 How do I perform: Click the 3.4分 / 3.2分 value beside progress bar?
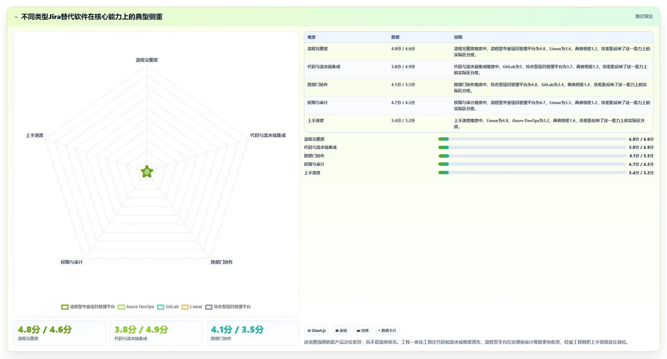641,173
